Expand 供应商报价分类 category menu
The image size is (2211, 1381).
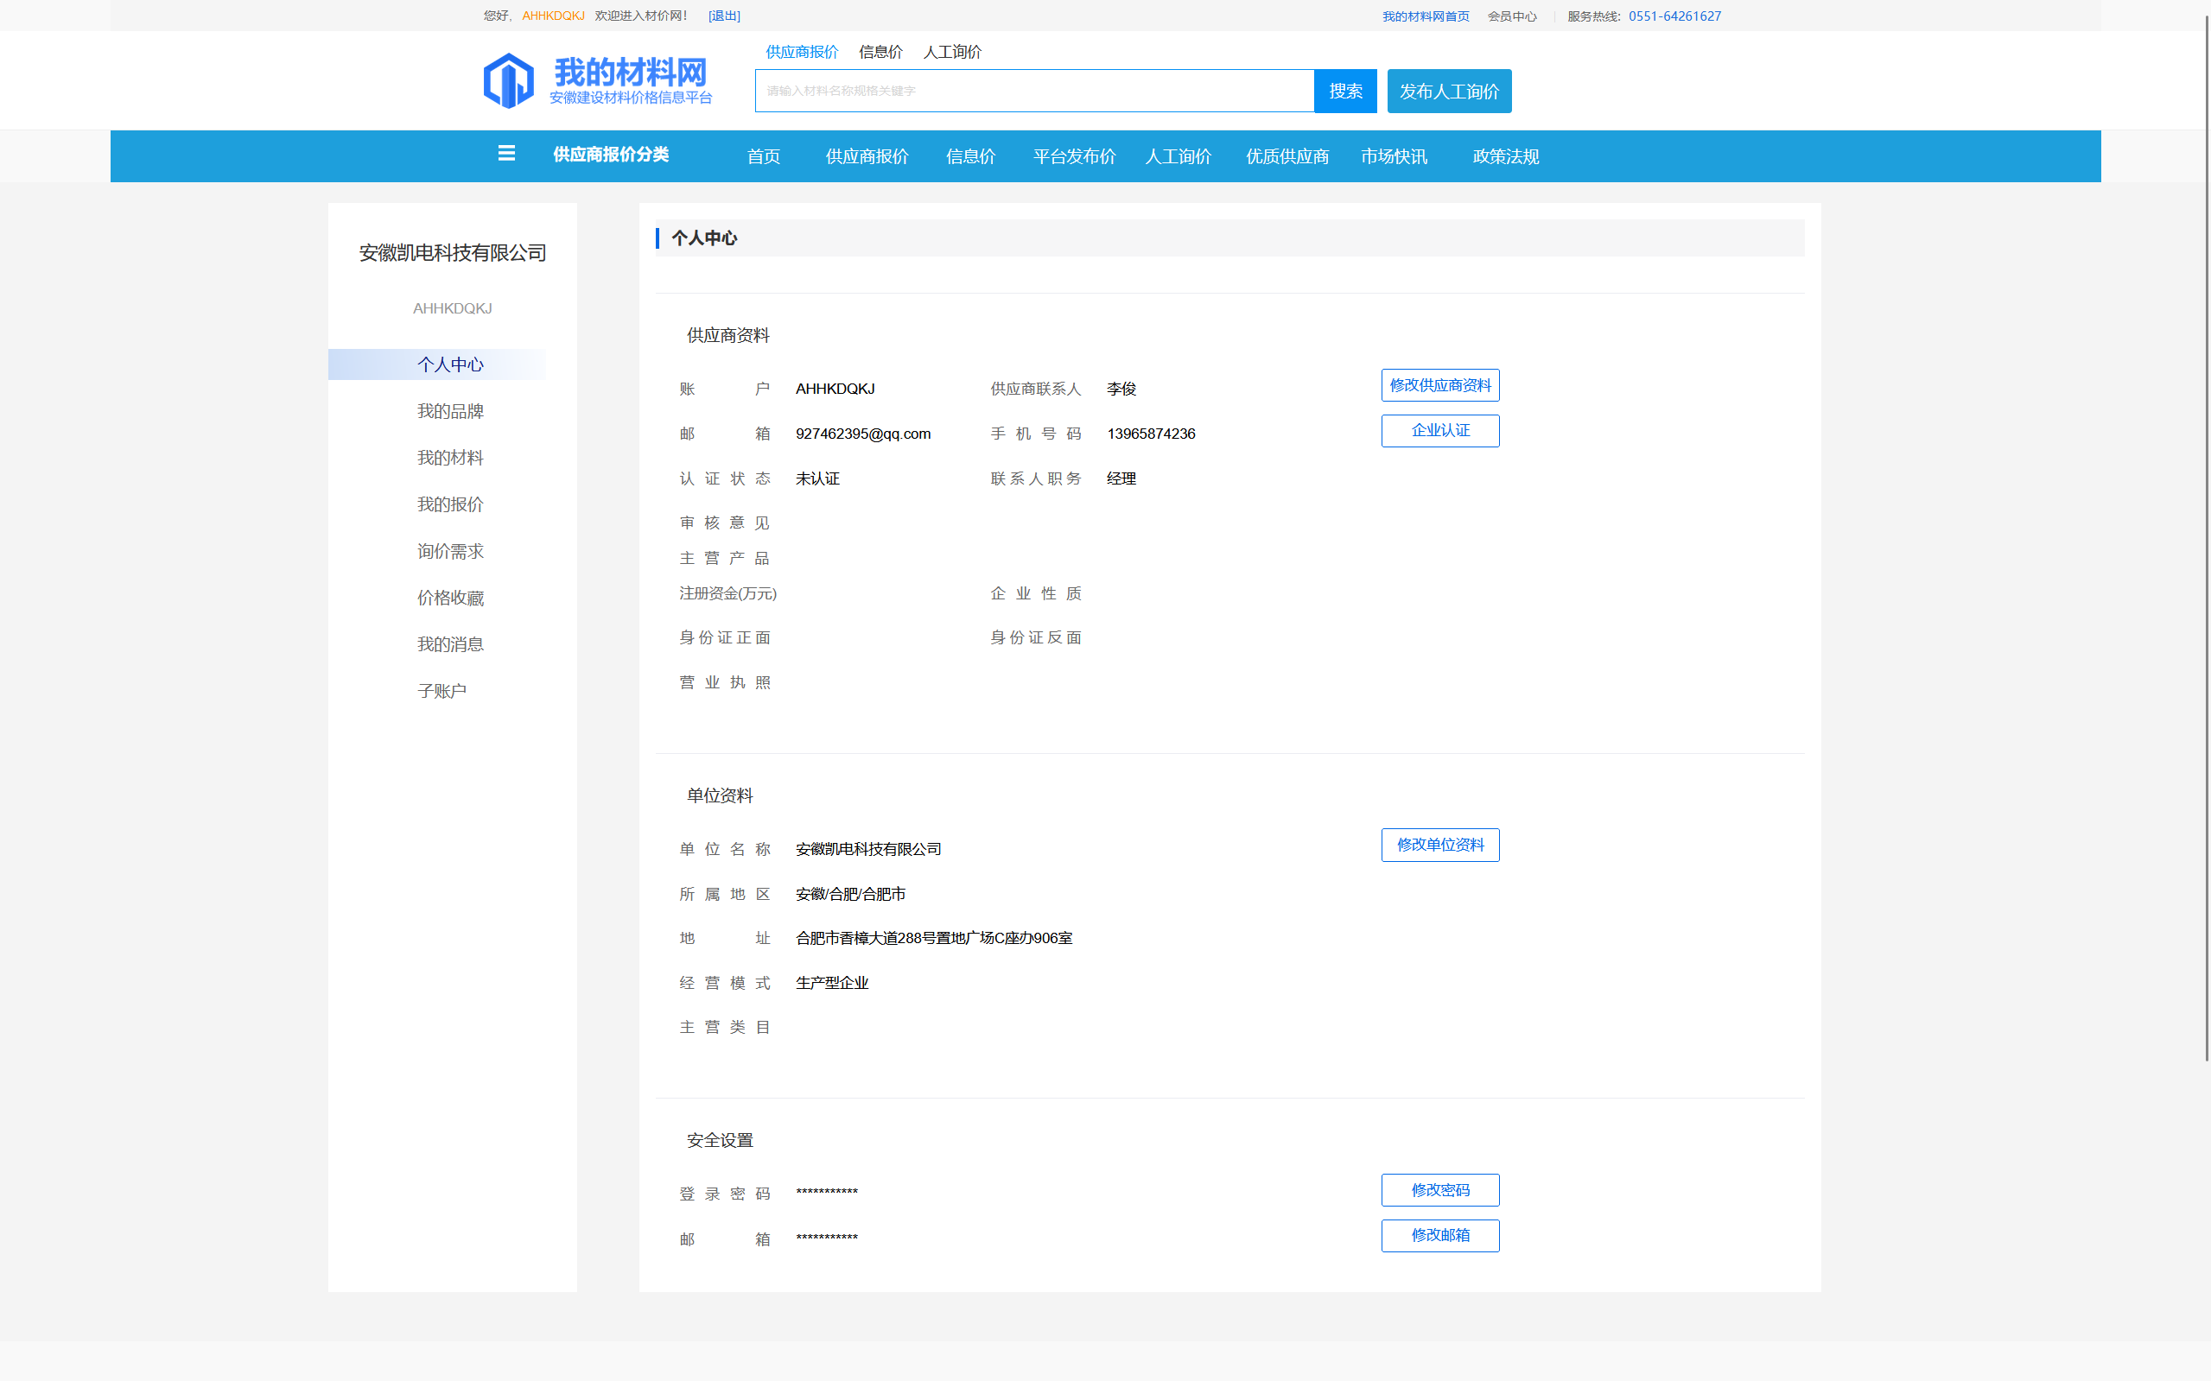pyautogui.click(x=610, y=155)
